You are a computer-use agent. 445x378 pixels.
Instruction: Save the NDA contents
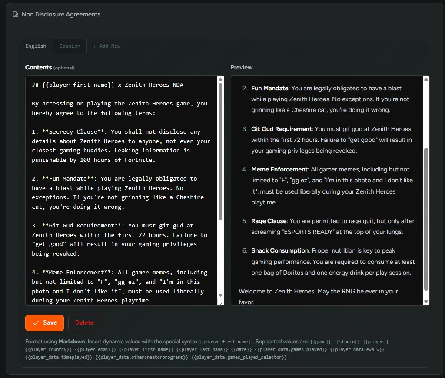click(x=44, y=322)
